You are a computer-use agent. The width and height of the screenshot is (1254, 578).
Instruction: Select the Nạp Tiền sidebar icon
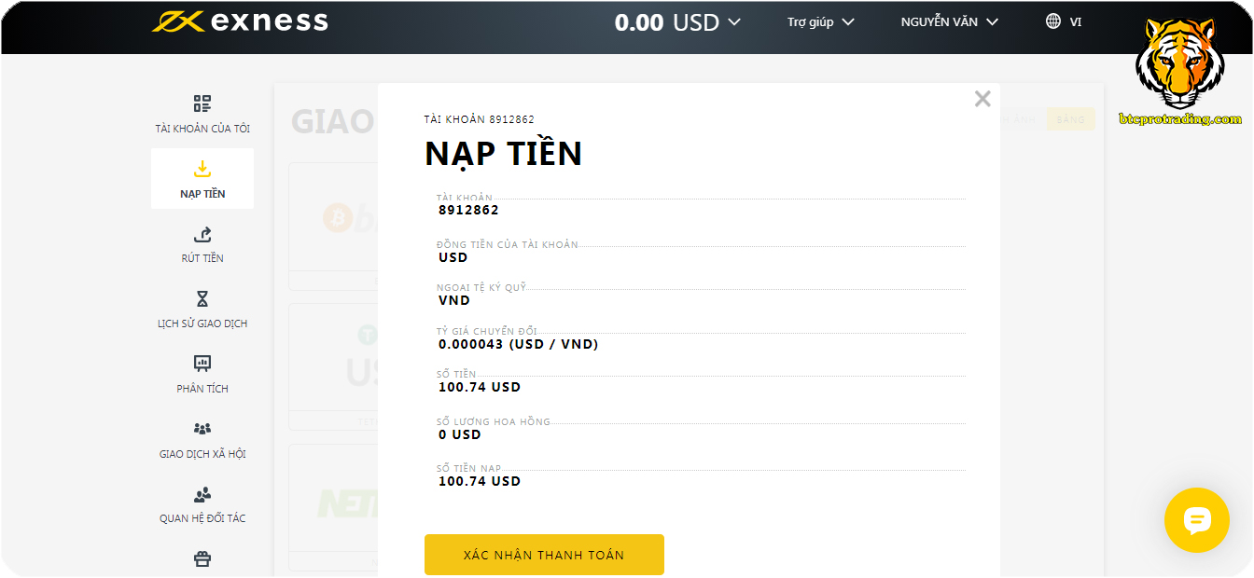click(202, 168)
